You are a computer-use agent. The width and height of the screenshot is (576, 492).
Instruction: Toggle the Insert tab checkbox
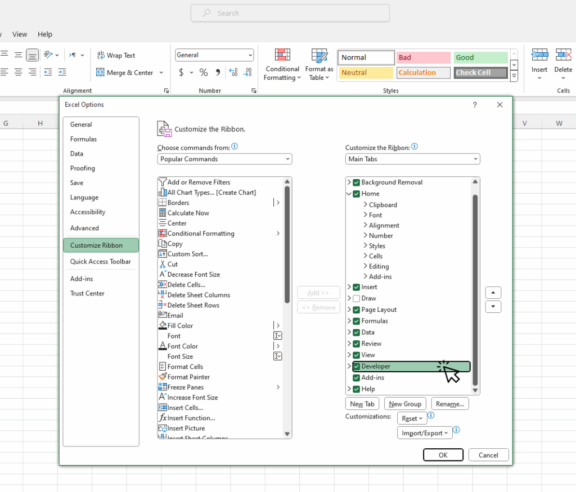point(356,287)
